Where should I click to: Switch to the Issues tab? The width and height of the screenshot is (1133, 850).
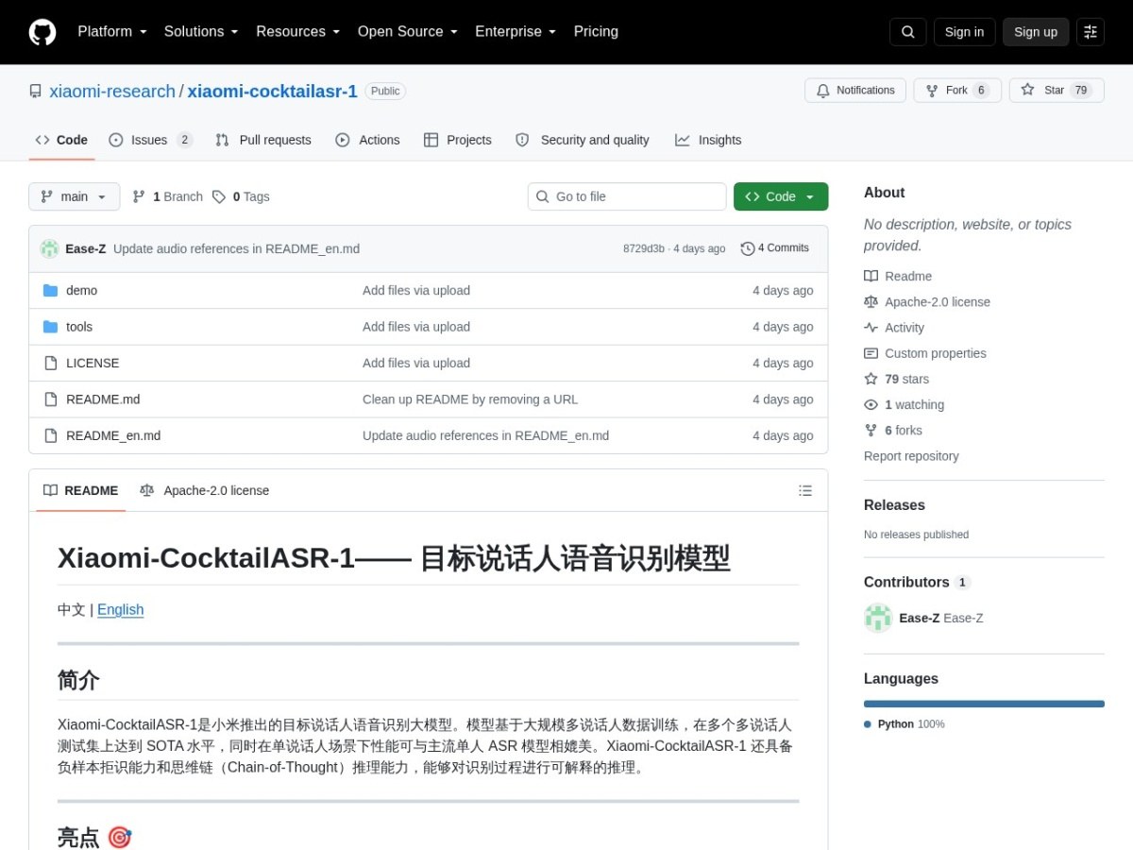(150, 140)
